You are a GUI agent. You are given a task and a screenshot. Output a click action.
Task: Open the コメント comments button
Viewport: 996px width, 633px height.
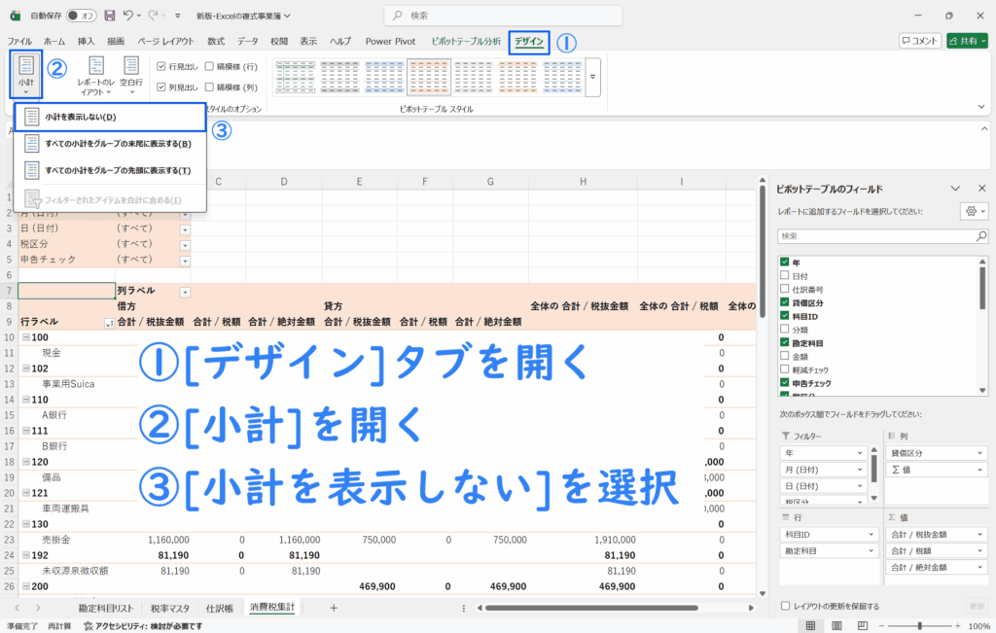pos(919,41)
